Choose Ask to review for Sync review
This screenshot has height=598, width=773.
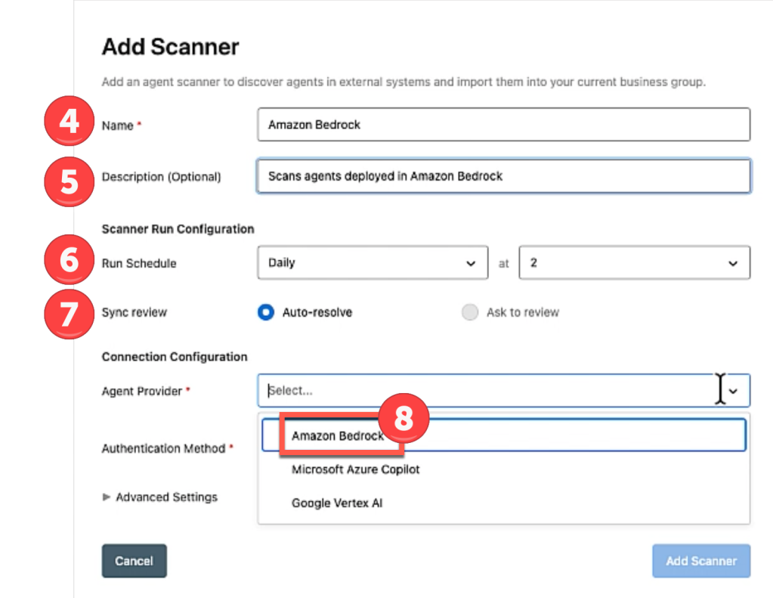[469, 311]
